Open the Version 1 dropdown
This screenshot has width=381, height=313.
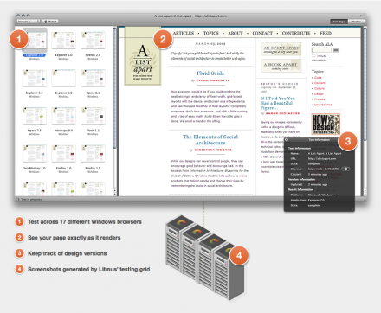click(29, 22)
